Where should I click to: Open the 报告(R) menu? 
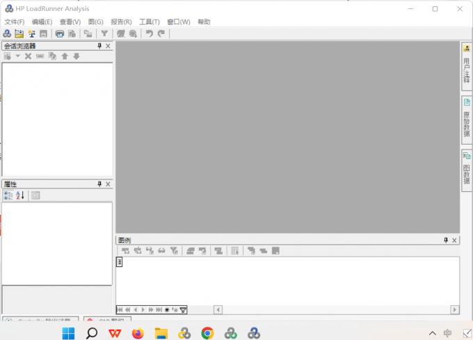(121, 22)
